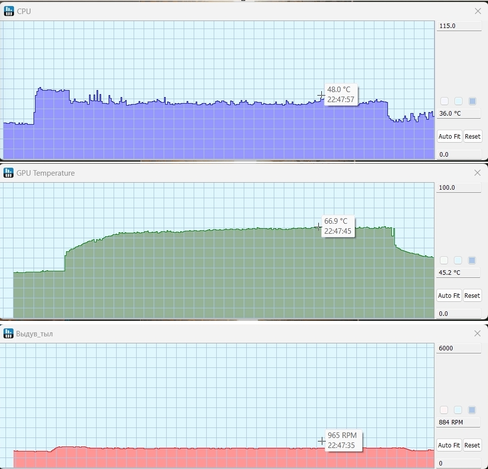Click the current GPU reading 45.2 °C
The width and height of the screenshot is (488, 469).
(x=458, y=273)
